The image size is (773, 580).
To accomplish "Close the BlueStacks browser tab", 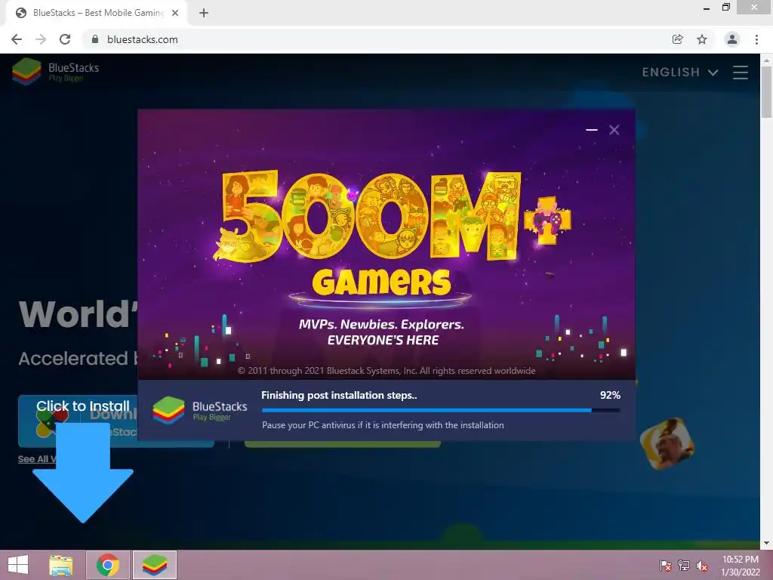I will 175,13.
